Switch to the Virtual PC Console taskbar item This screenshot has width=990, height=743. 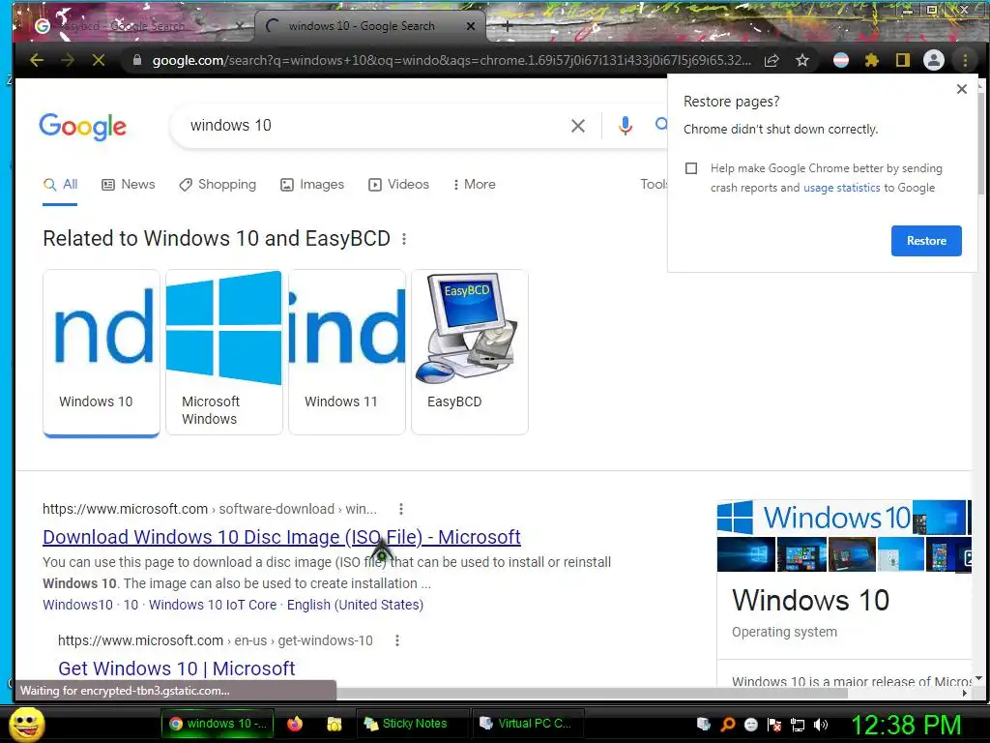click(x=527, y=724)
